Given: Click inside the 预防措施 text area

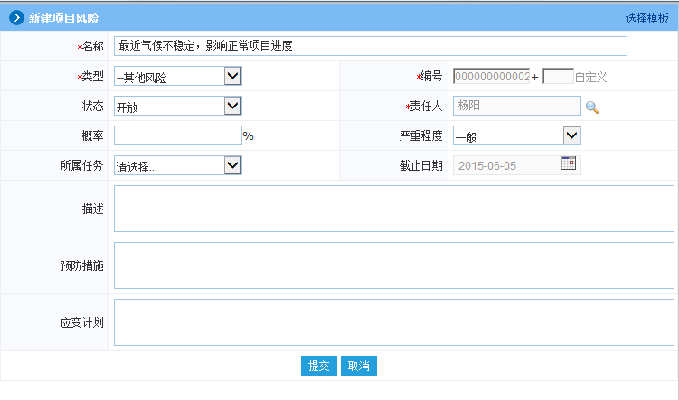Looking at the screenshot, I should 393,265.
